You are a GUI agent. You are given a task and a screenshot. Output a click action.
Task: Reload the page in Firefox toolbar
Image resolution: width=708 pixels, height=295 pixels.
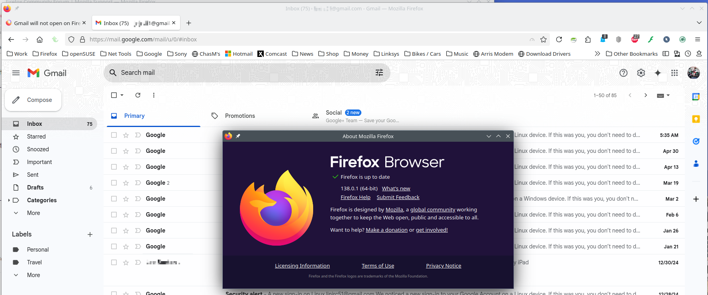(559, 39)
